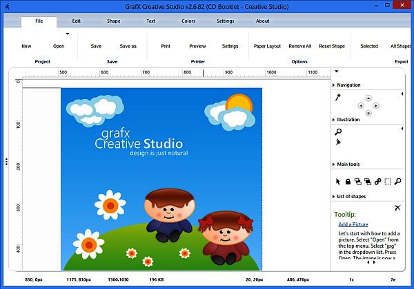Viewport: 414px width, 289px height.
Task: Click the 'Tooltip:' heading text
Action: (x=345, y=214)
